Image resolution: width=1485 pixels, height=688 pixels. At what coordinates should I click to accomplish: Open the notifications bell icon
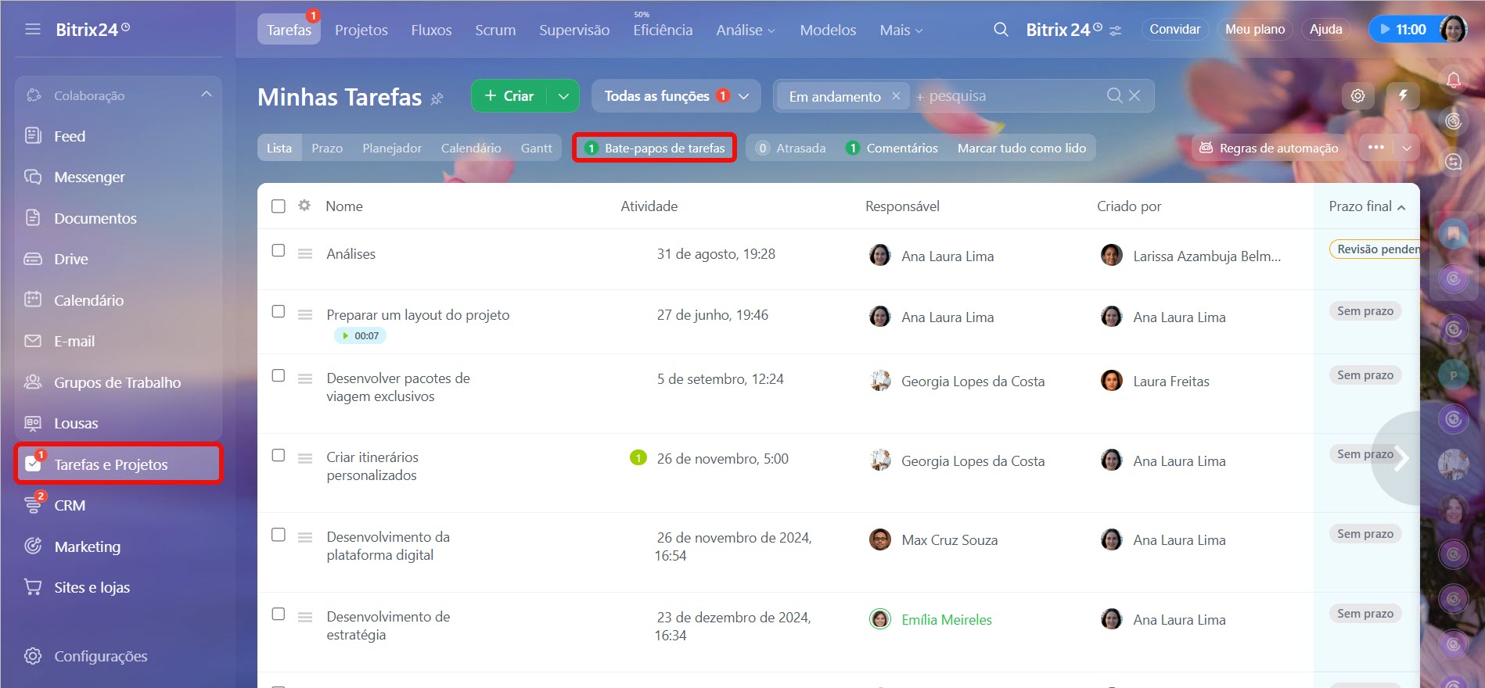[x=1453, y=80]
